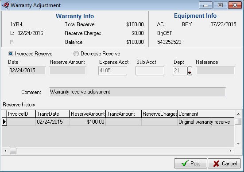Click the TransDate column header
The image size is (244, 172).
pos(53,114)
